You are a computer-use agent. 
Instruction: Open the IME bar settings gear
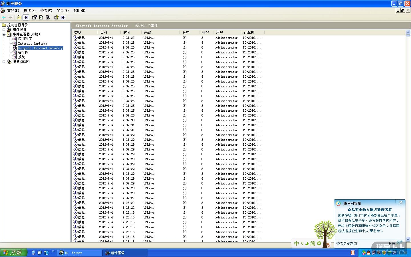tap(319, 244)
